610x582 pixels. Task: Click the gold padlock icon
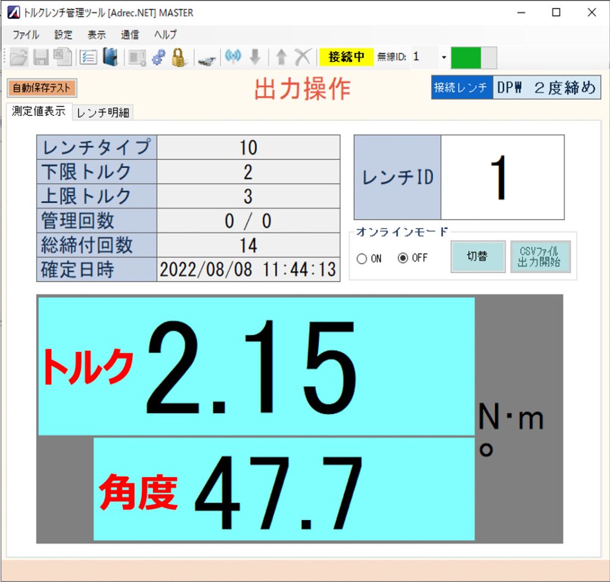point(179,57)
